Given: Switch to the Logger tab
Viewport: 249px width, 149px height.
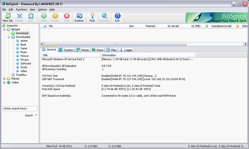Looking at the screenshot, I should click(x=126, y=50).
